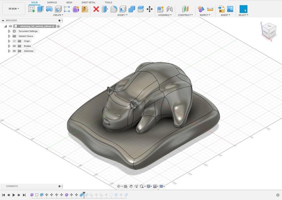Click the Pan hand icon in navigation bar
This screenshot has width=282, height=200.
(x=131, y=186)
